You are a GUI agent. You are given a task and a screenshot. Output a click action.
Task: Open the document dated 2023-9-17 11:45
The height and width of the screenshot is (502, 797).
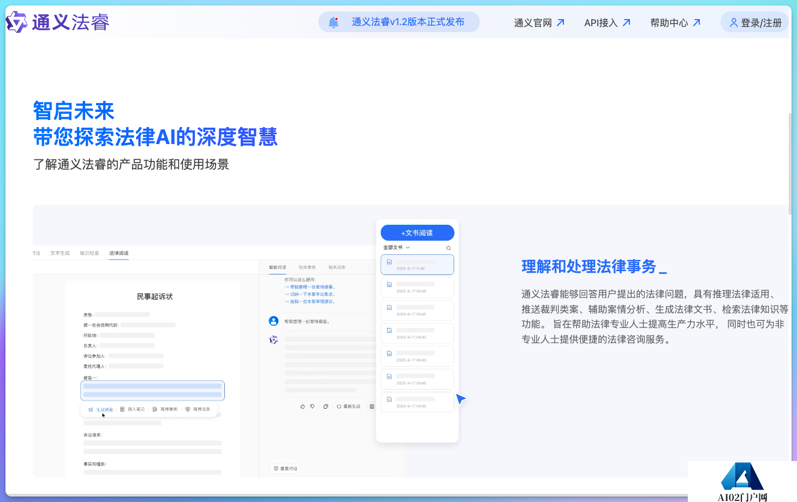click(x=417, y=265)
